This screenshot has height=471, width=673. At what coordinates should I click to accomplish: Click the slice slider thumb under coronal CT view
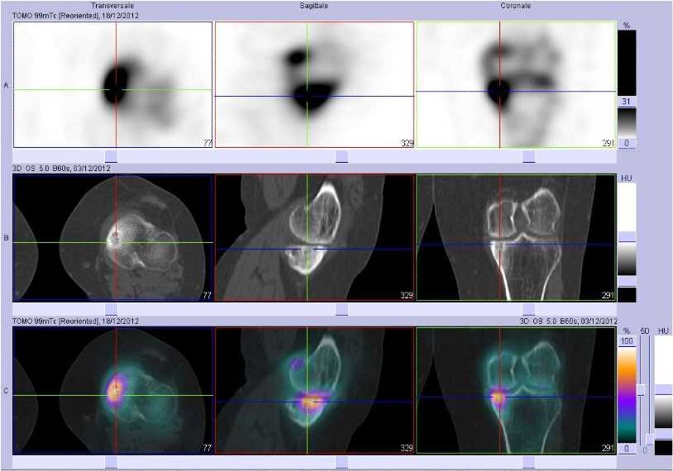pos(529,309)
